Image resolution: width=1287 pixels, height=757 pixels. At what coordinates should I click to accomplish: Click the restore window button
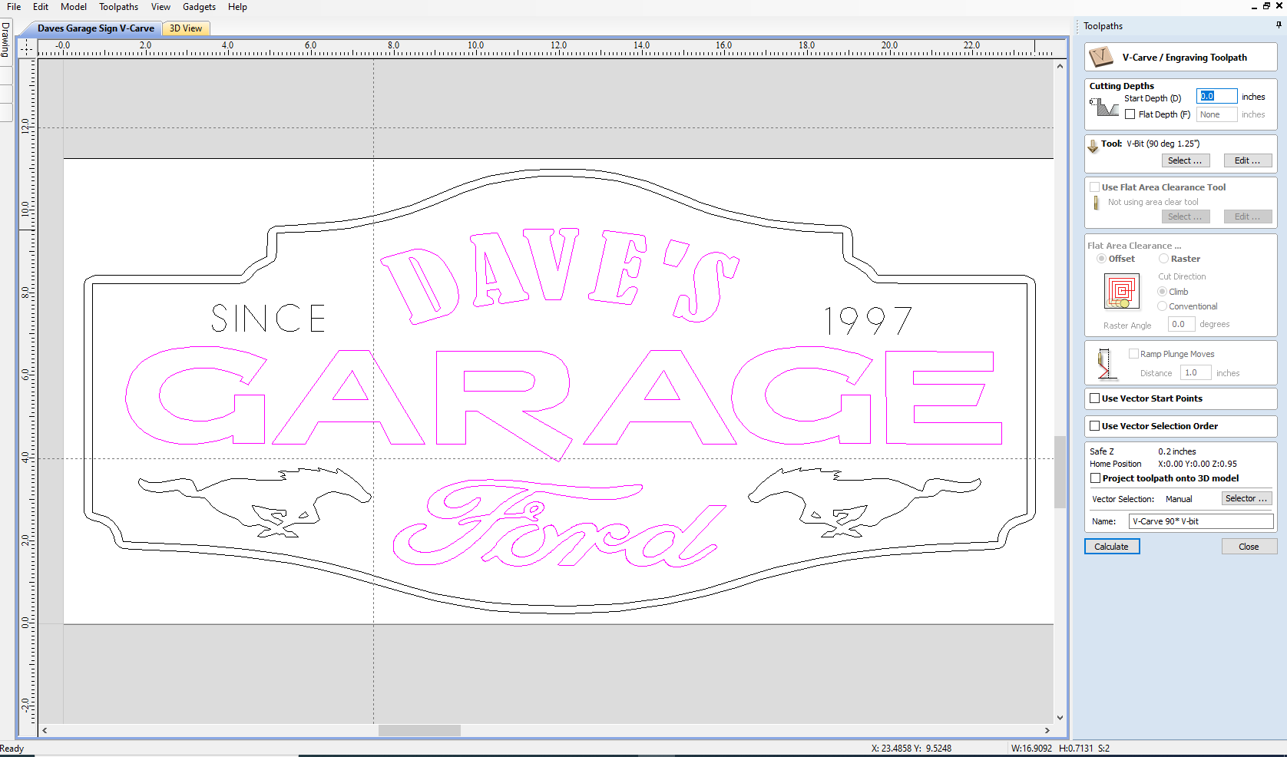click(1266, 5)
